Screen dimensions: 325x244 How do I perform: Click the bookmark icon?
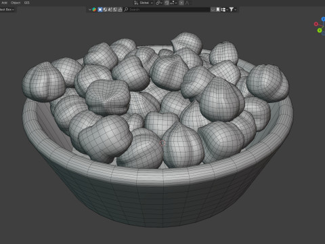pos(218,9)
